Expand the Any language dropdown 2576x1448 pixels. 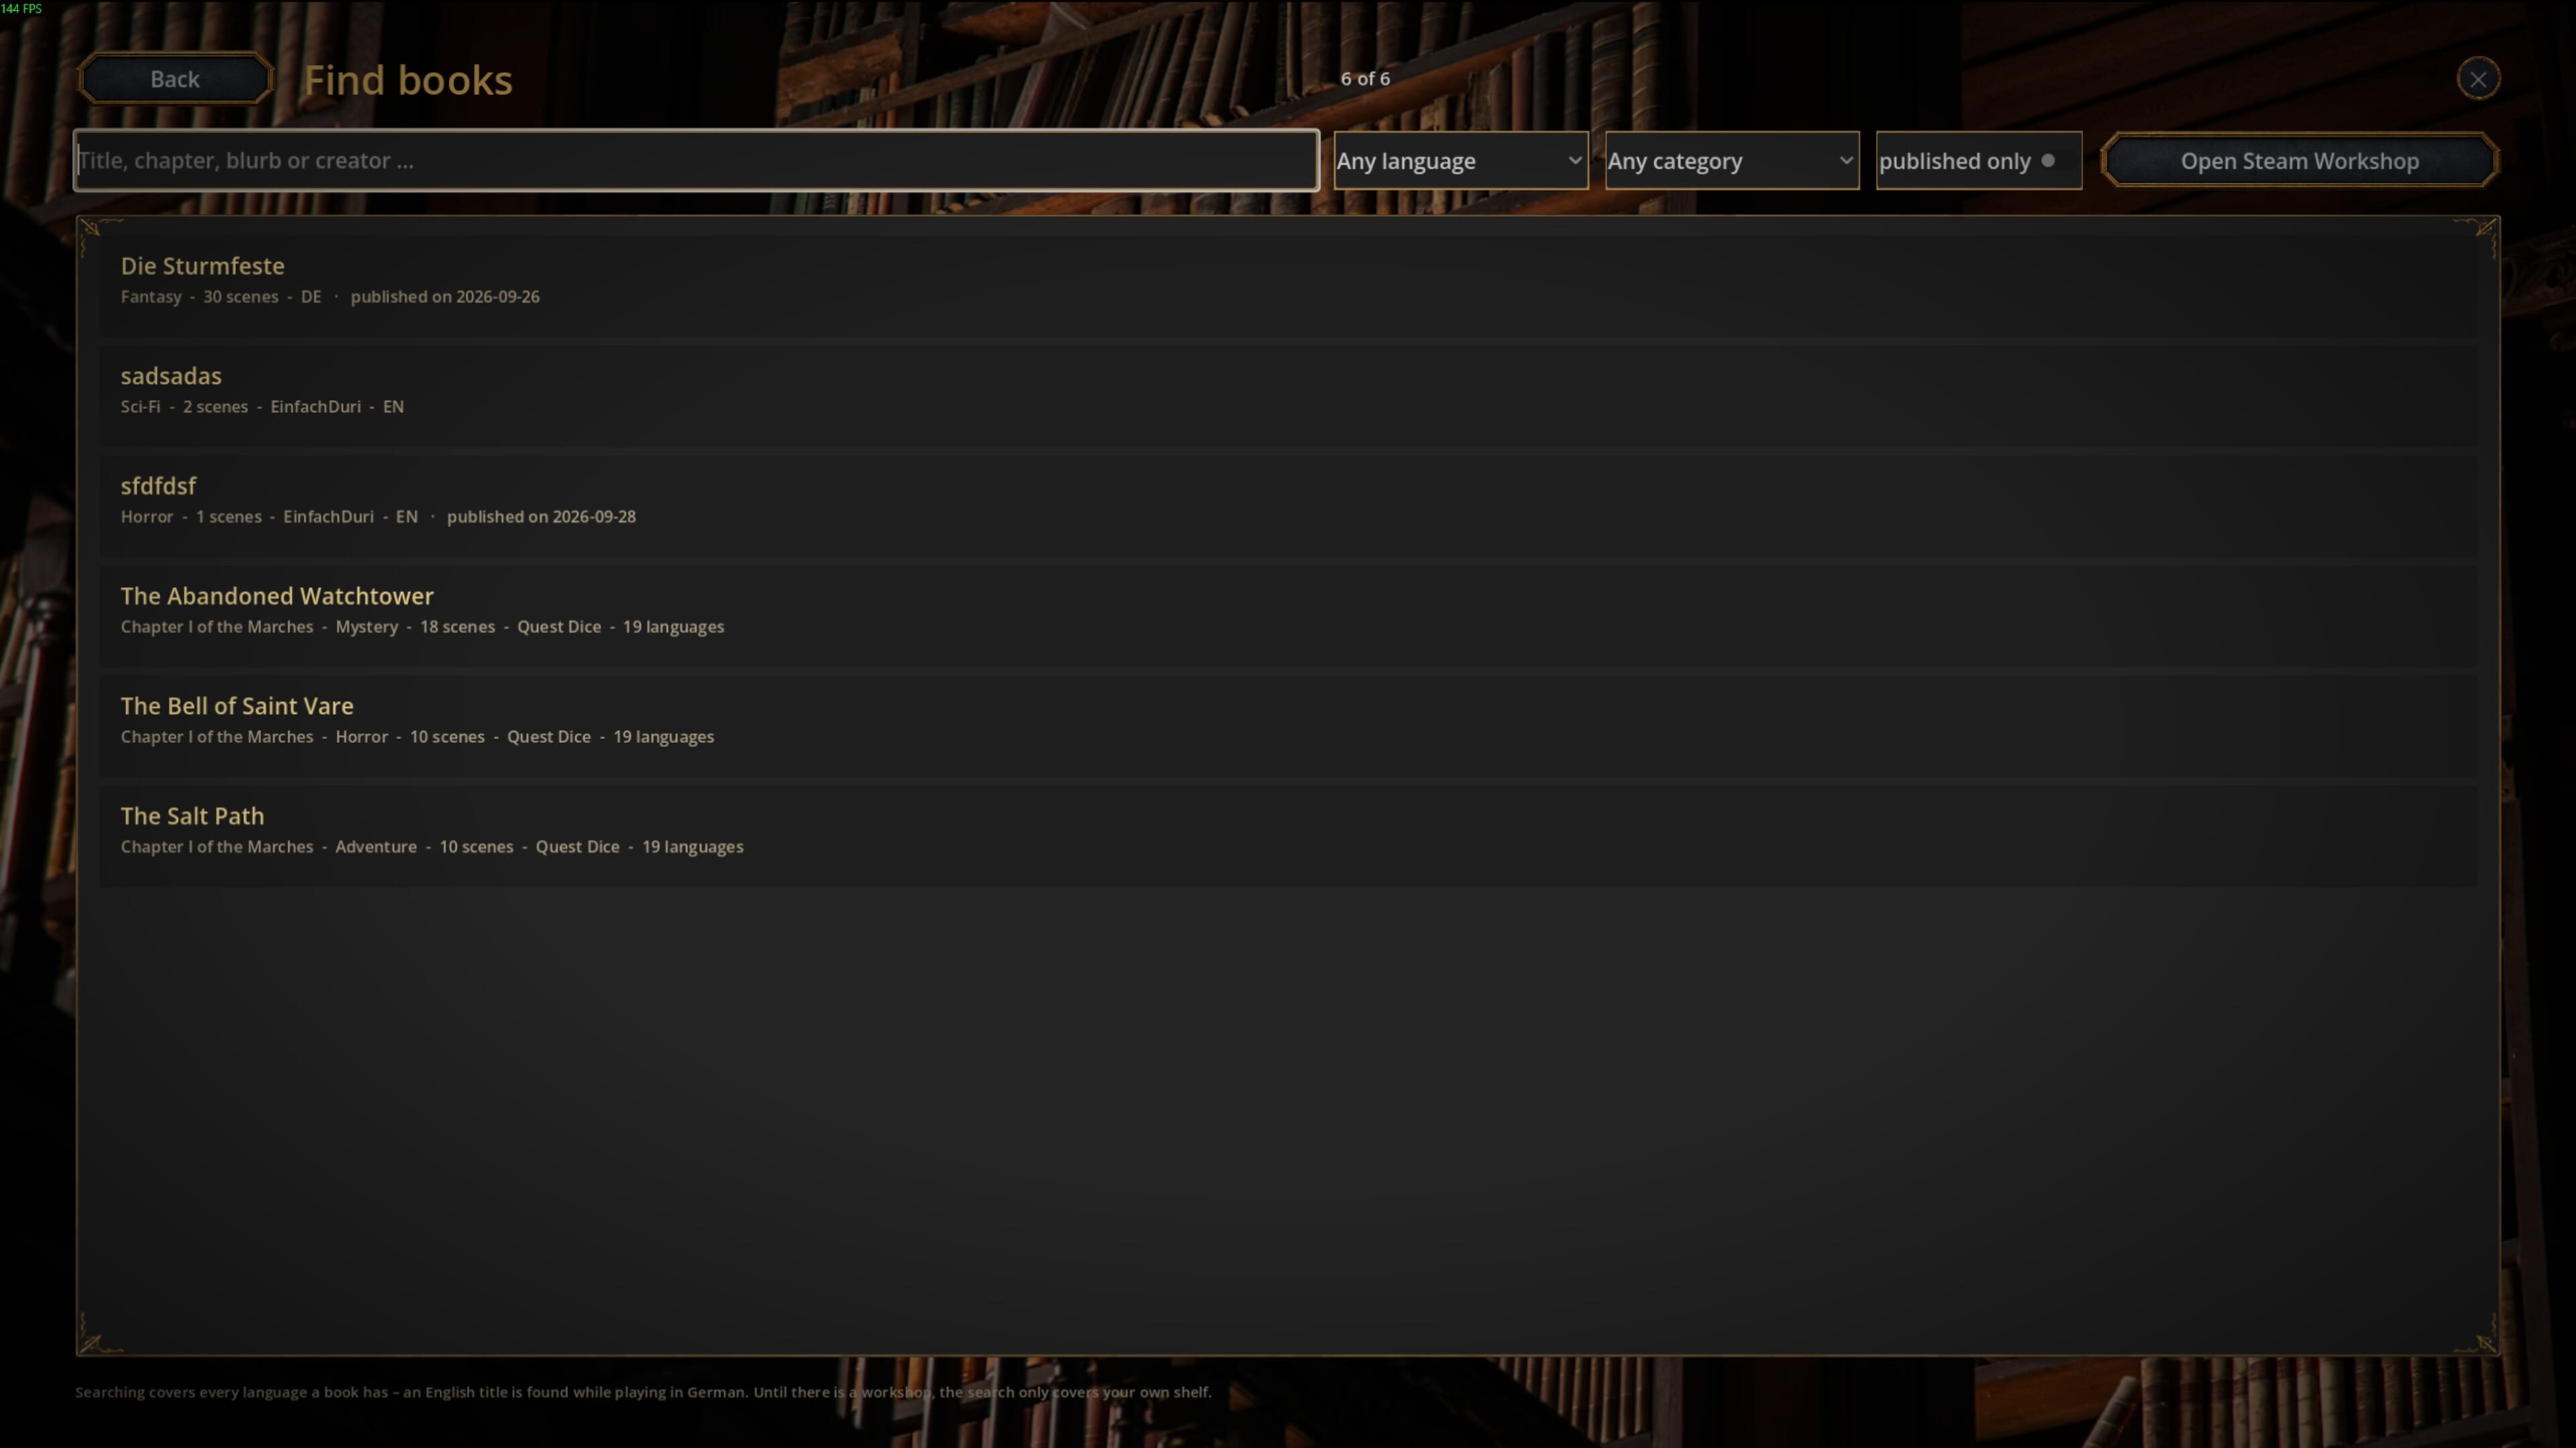[1460, 160]
